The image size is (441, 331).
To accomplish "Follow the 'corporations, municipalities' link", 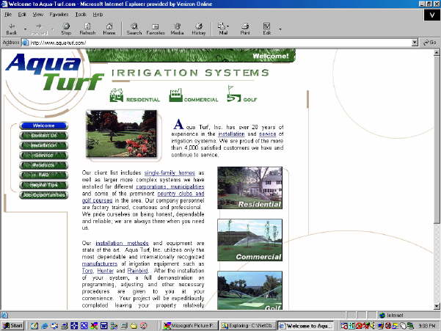I will click(x=170, y=186).
